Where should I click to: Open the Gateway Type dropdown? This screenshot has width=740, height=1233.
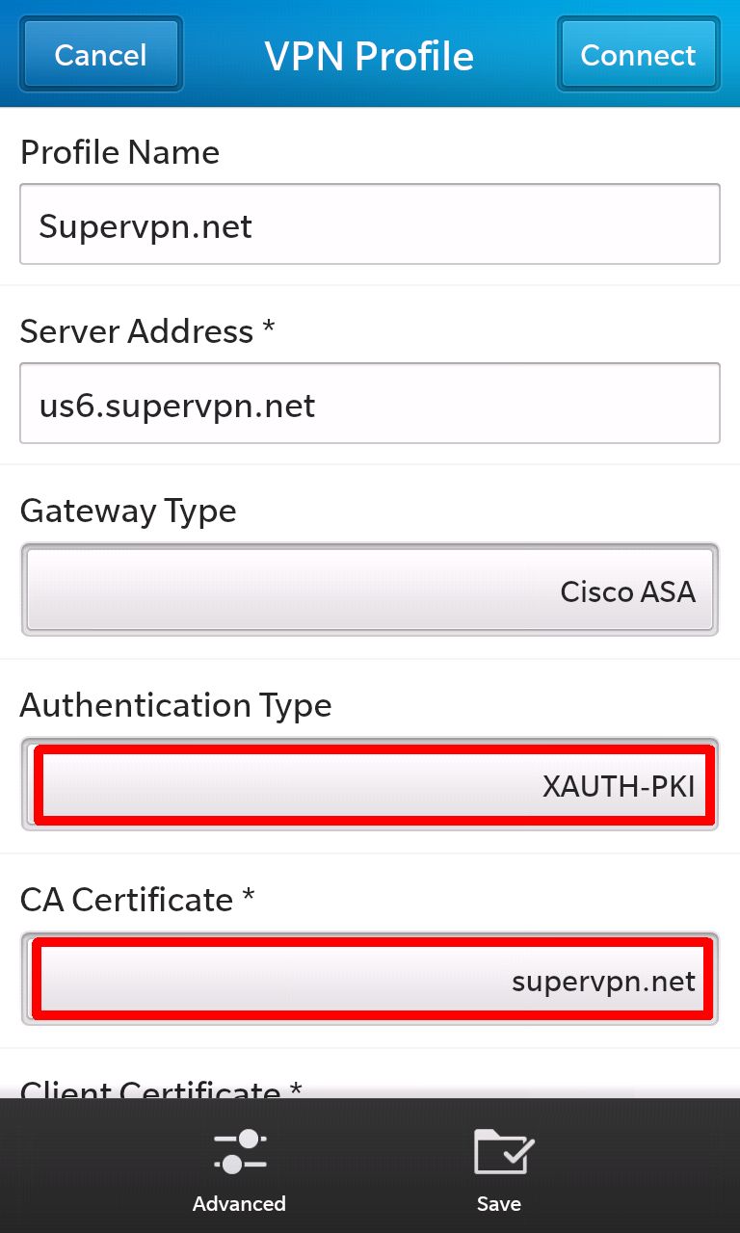[x=370, y=590]
